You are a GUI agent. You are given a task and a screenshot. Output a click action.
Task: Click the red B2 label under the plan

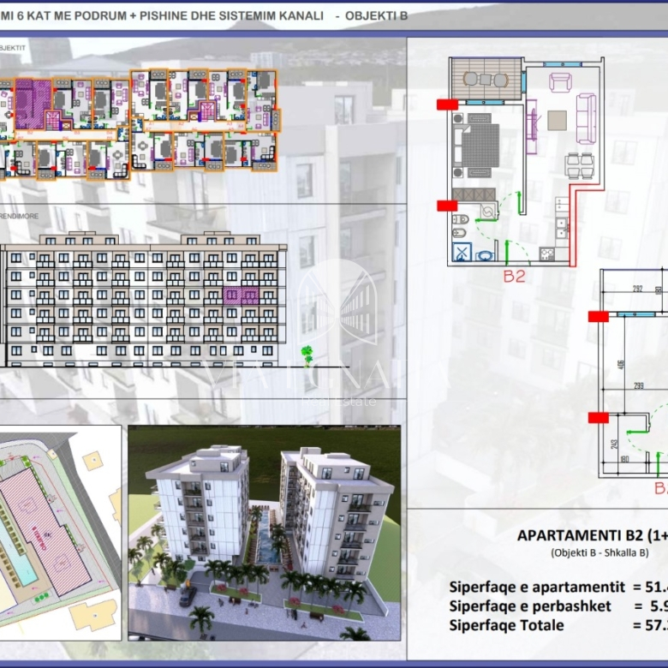point(514,277)
